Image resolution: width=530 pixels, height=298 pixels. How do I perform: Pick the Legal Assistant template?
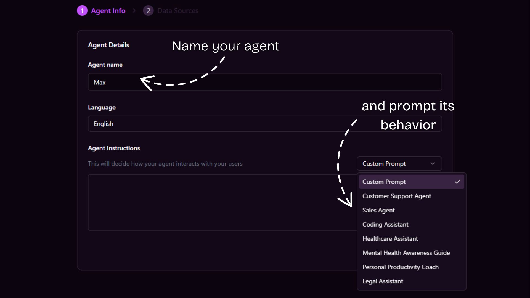(383, 281)
